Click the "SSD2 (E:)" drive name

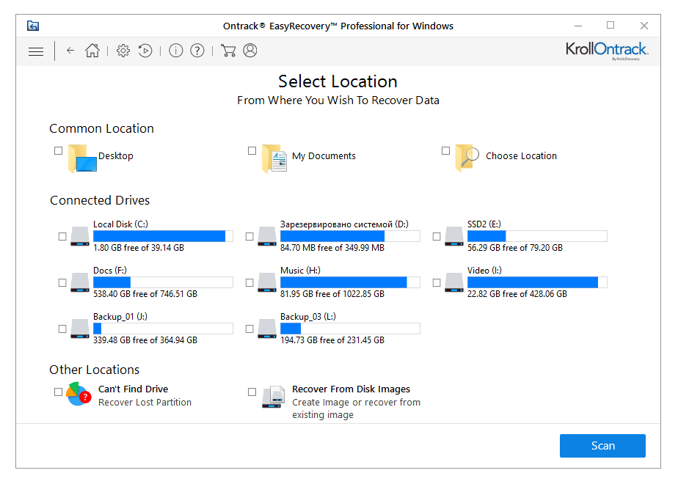484,224
